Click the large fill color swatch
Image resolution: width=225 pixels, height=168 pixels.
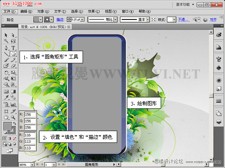7,126
